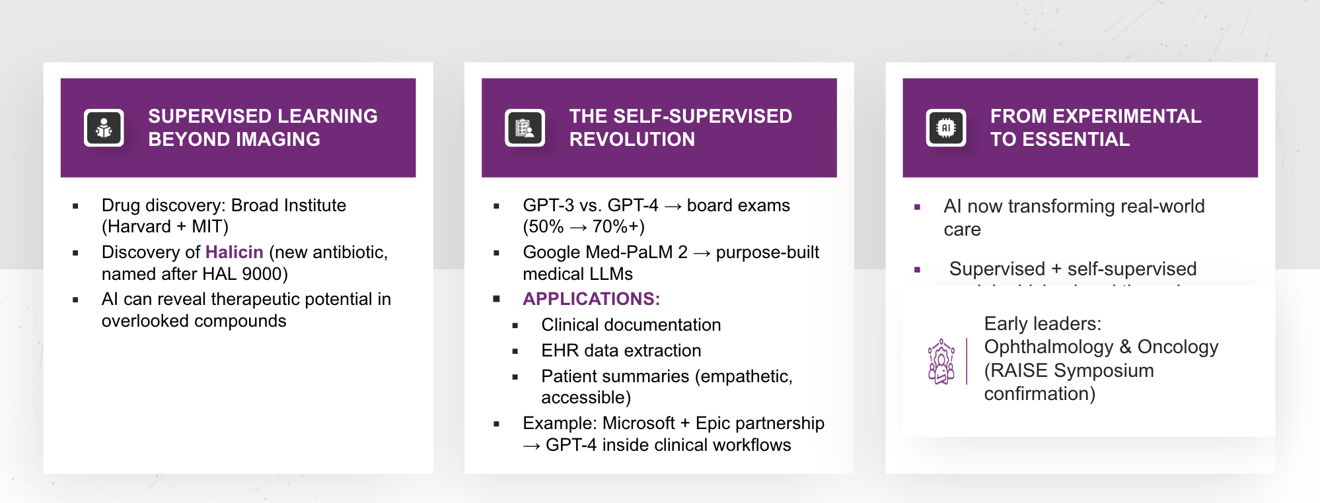Click the "Supervised + self-supervised" bullet
1320x503 pixels.
[1072, 269]
